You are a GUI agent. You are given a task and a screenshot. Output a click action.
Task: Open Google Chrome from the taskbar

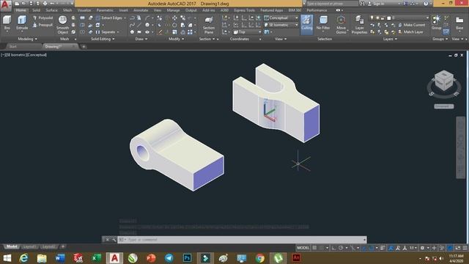(260, 258)
